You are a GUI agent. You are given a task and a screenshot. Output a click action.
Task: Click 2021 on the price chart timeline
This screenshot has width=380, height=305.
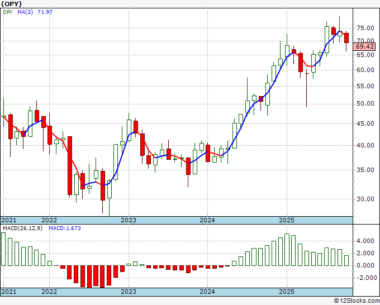(x=9, y=220)
